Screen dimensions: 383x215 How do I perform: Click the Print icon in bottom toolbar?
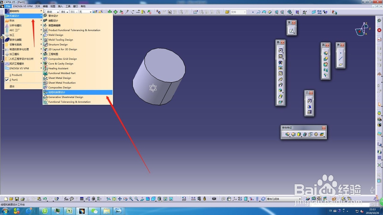[23, 199]
